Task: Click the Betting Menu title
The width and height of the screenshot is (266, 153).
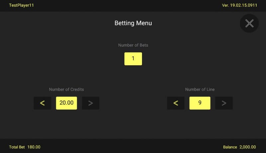Action: 133,23
